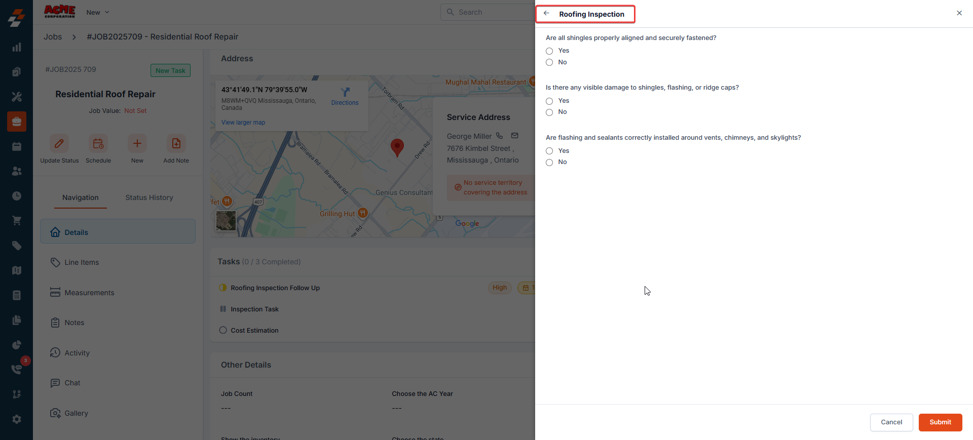Click the Schedule calendar icon

pyautogui.click(x=98, y=144)
